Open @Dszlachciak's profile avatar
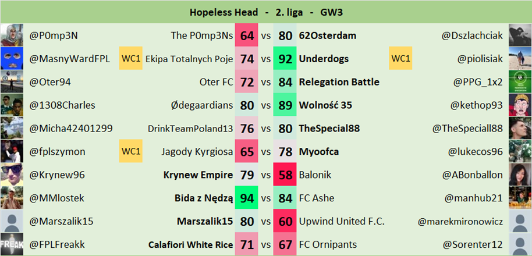The width and height of the screenshot is (532, 256). 520,35
